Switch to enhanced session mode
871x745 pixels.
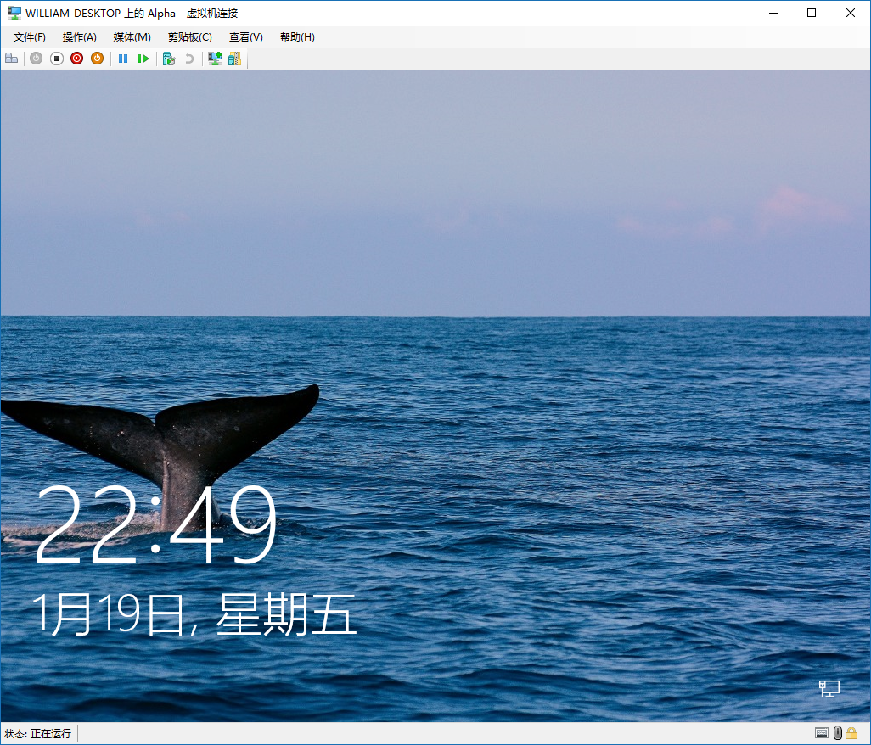tap(215, 58)
